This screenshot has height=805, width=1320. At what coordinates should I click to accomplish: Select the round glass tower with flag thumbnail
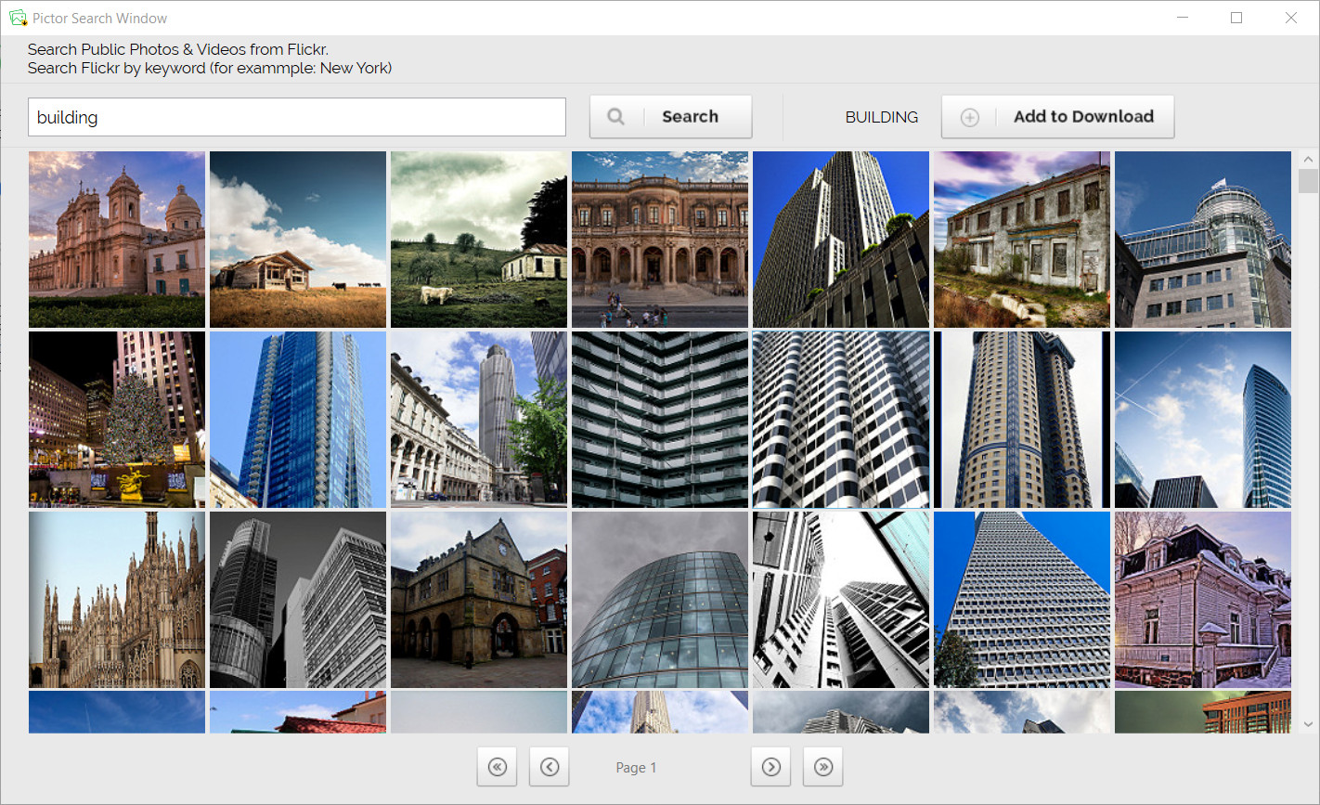[x=1203, y=240]
